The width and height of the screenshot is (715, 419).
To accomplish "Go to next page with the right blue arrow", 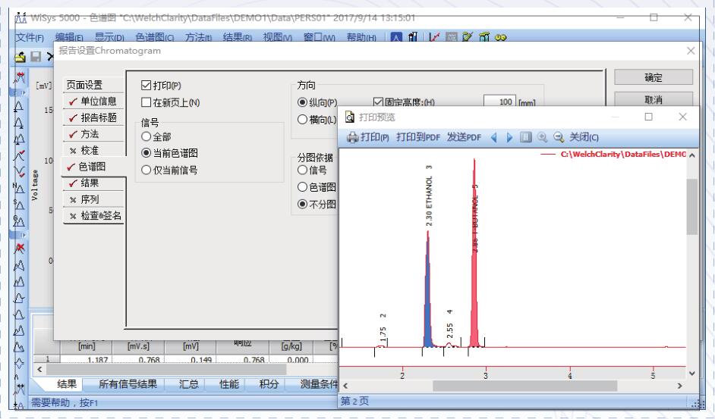I will (509, 137).
